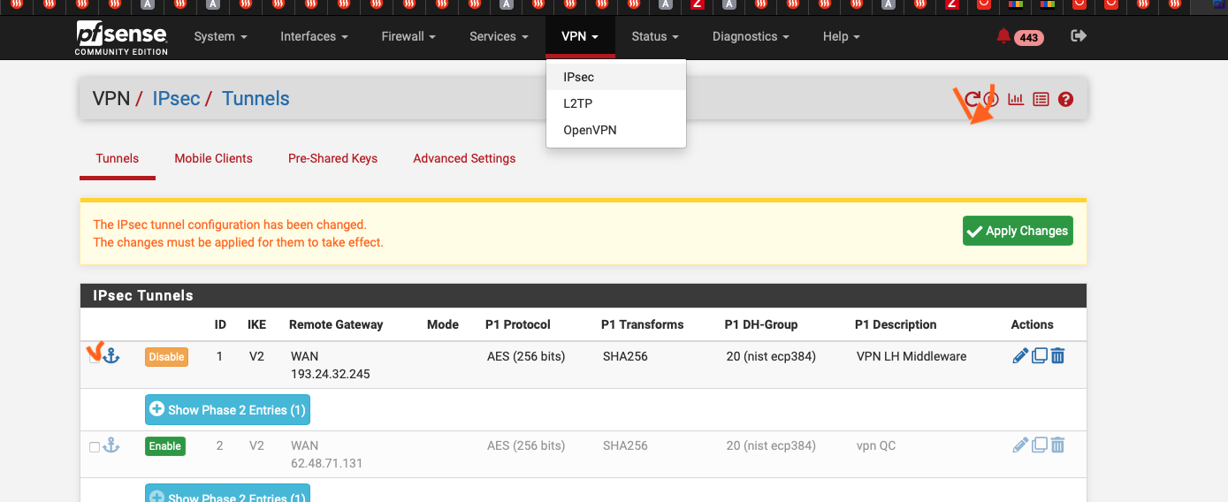Click the anchor icon on tunnel 1
Screen dimensions: 1228x502
tap(111, 356)
